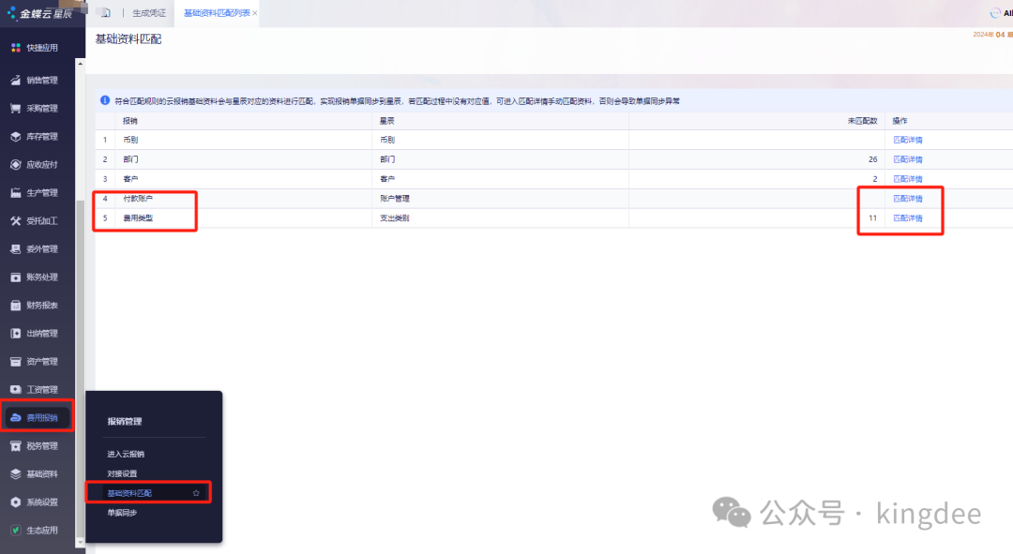Viewport: 1013px width, 554px height.
Task: Open the 生态应用 icon in sidebar
Action: [x=16, y=531]
